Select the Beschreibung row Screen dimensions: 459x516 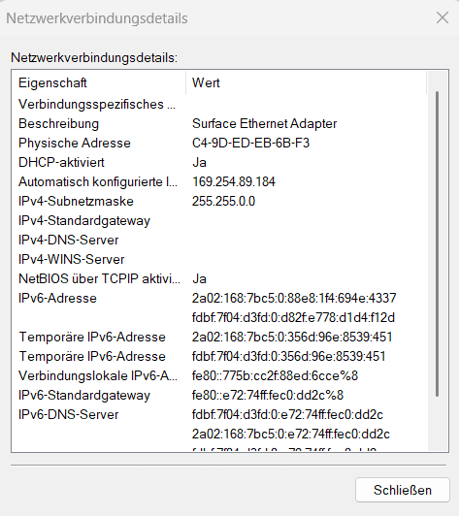pyautogui.click(x=219, y=124)
